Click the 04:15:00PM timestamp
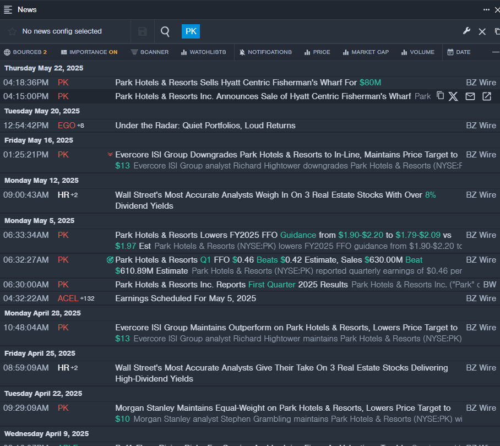 click(26, 96)
